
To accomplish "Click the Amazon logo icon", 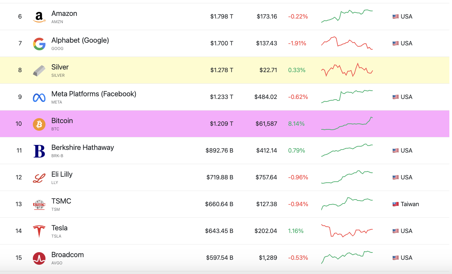I will pyautogui.click(x=39, y=17).
